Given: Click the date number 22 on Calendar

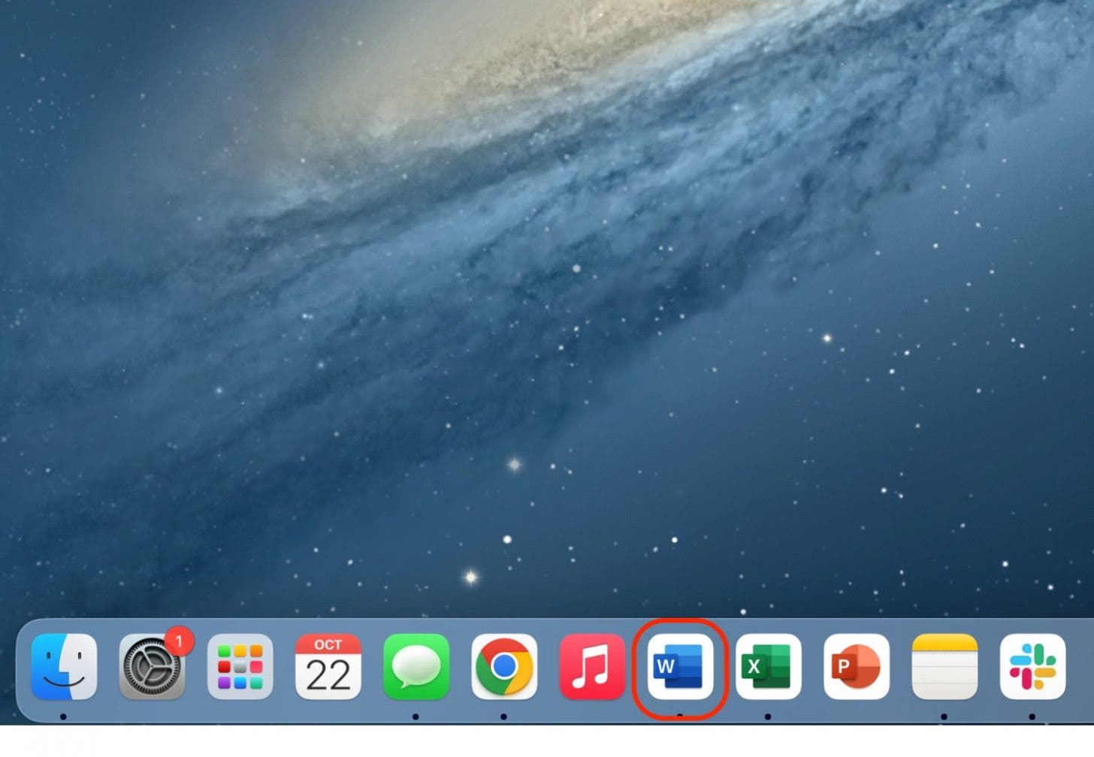Looking at the screenshot, I should [x=328, y=677].
